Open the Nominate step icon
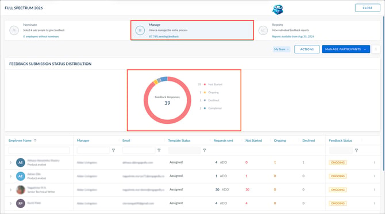 (x=14, y=30)
